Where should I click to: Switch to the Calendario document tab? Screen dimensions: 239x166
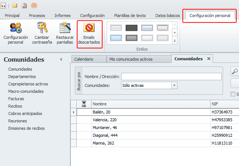point(89,59)
